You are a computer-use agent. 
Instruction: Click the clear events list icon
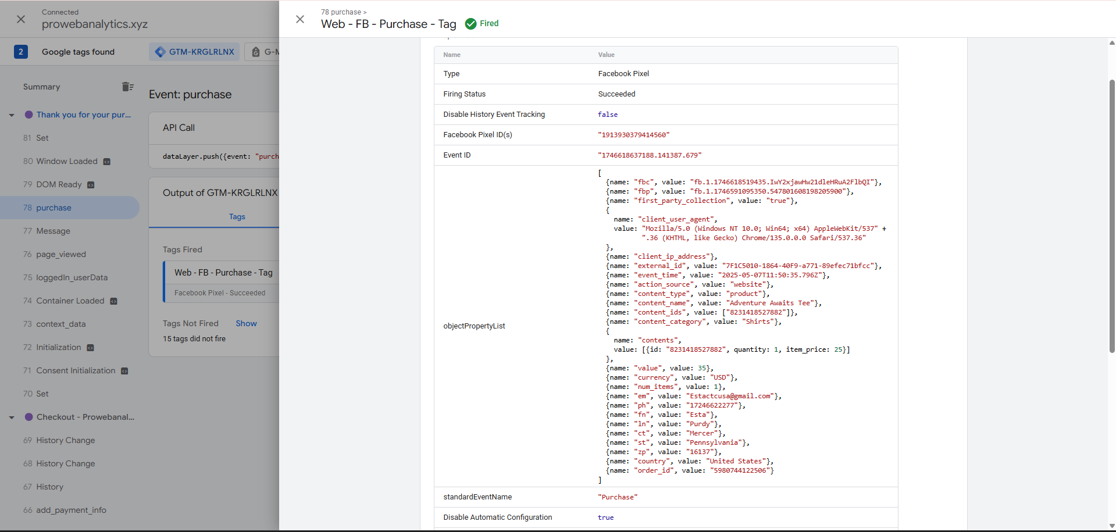coord(127,87)
